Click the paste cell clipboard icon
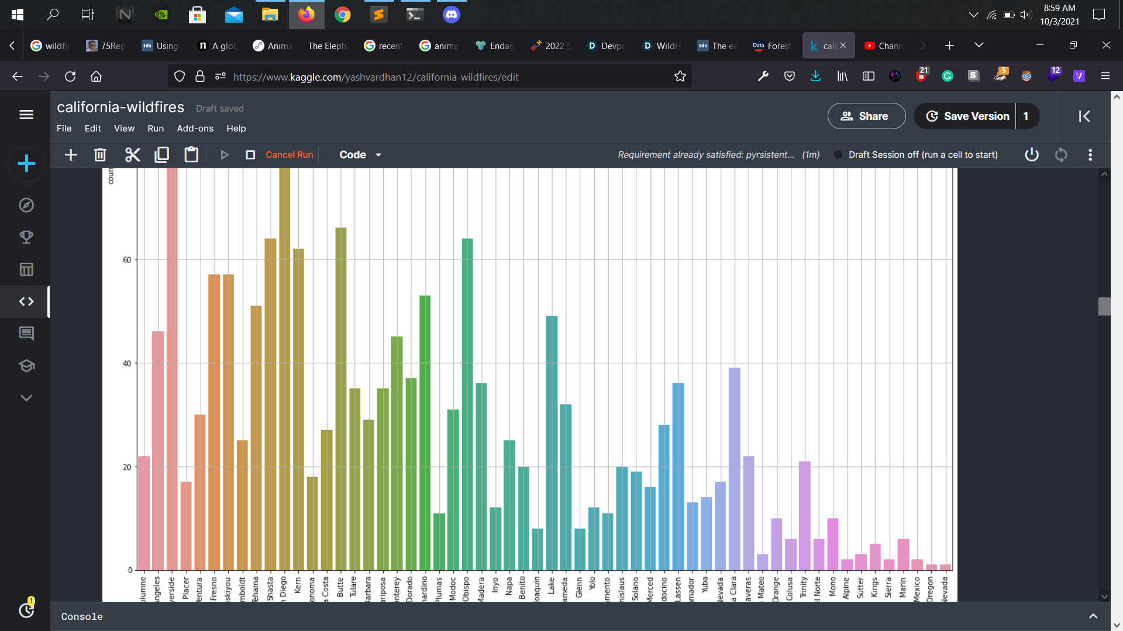 click(x=191, y=155)
